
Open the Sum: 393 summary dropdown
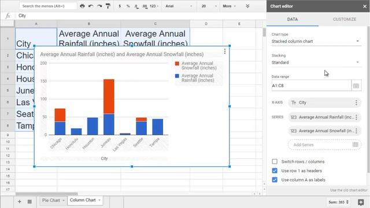(338, 202)
